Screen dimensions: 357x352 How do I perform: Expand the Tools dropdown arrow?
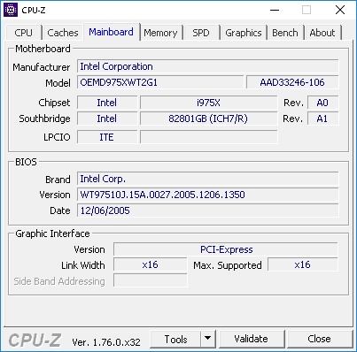point(208,339)
